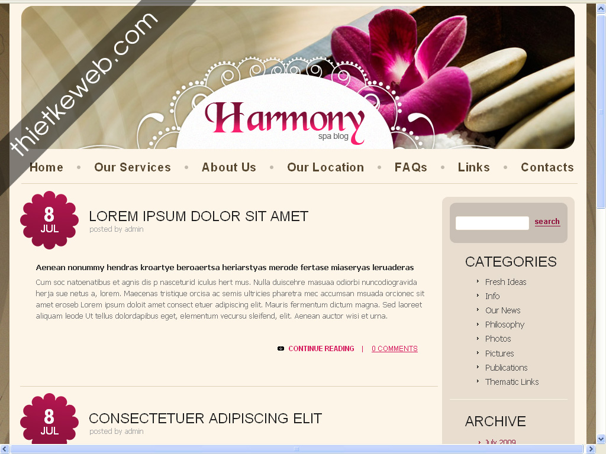Click the blog search text field

tap(492, 223)
